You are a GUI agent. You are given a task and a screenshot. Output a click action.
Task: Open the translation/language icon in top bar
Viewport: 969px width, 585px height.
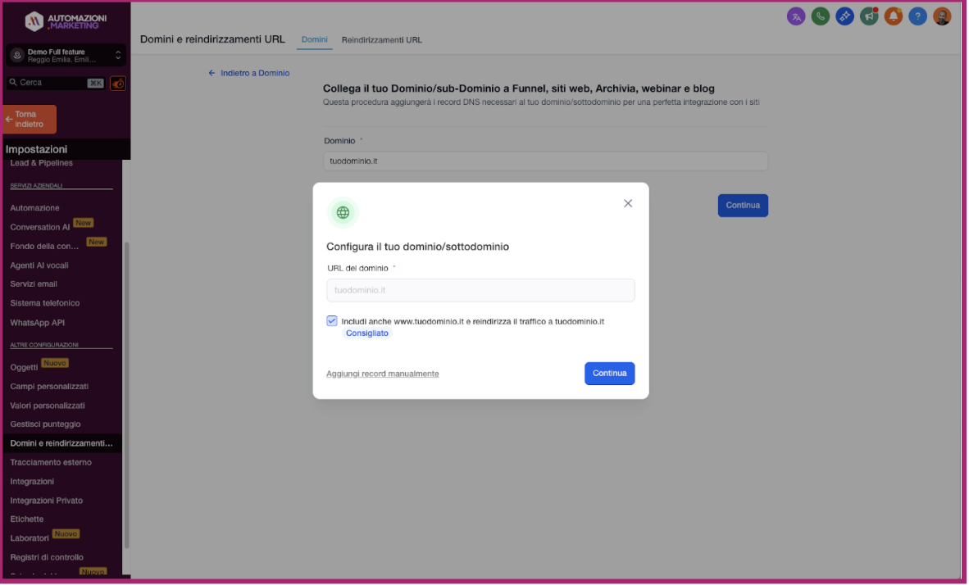pos(796,16)
